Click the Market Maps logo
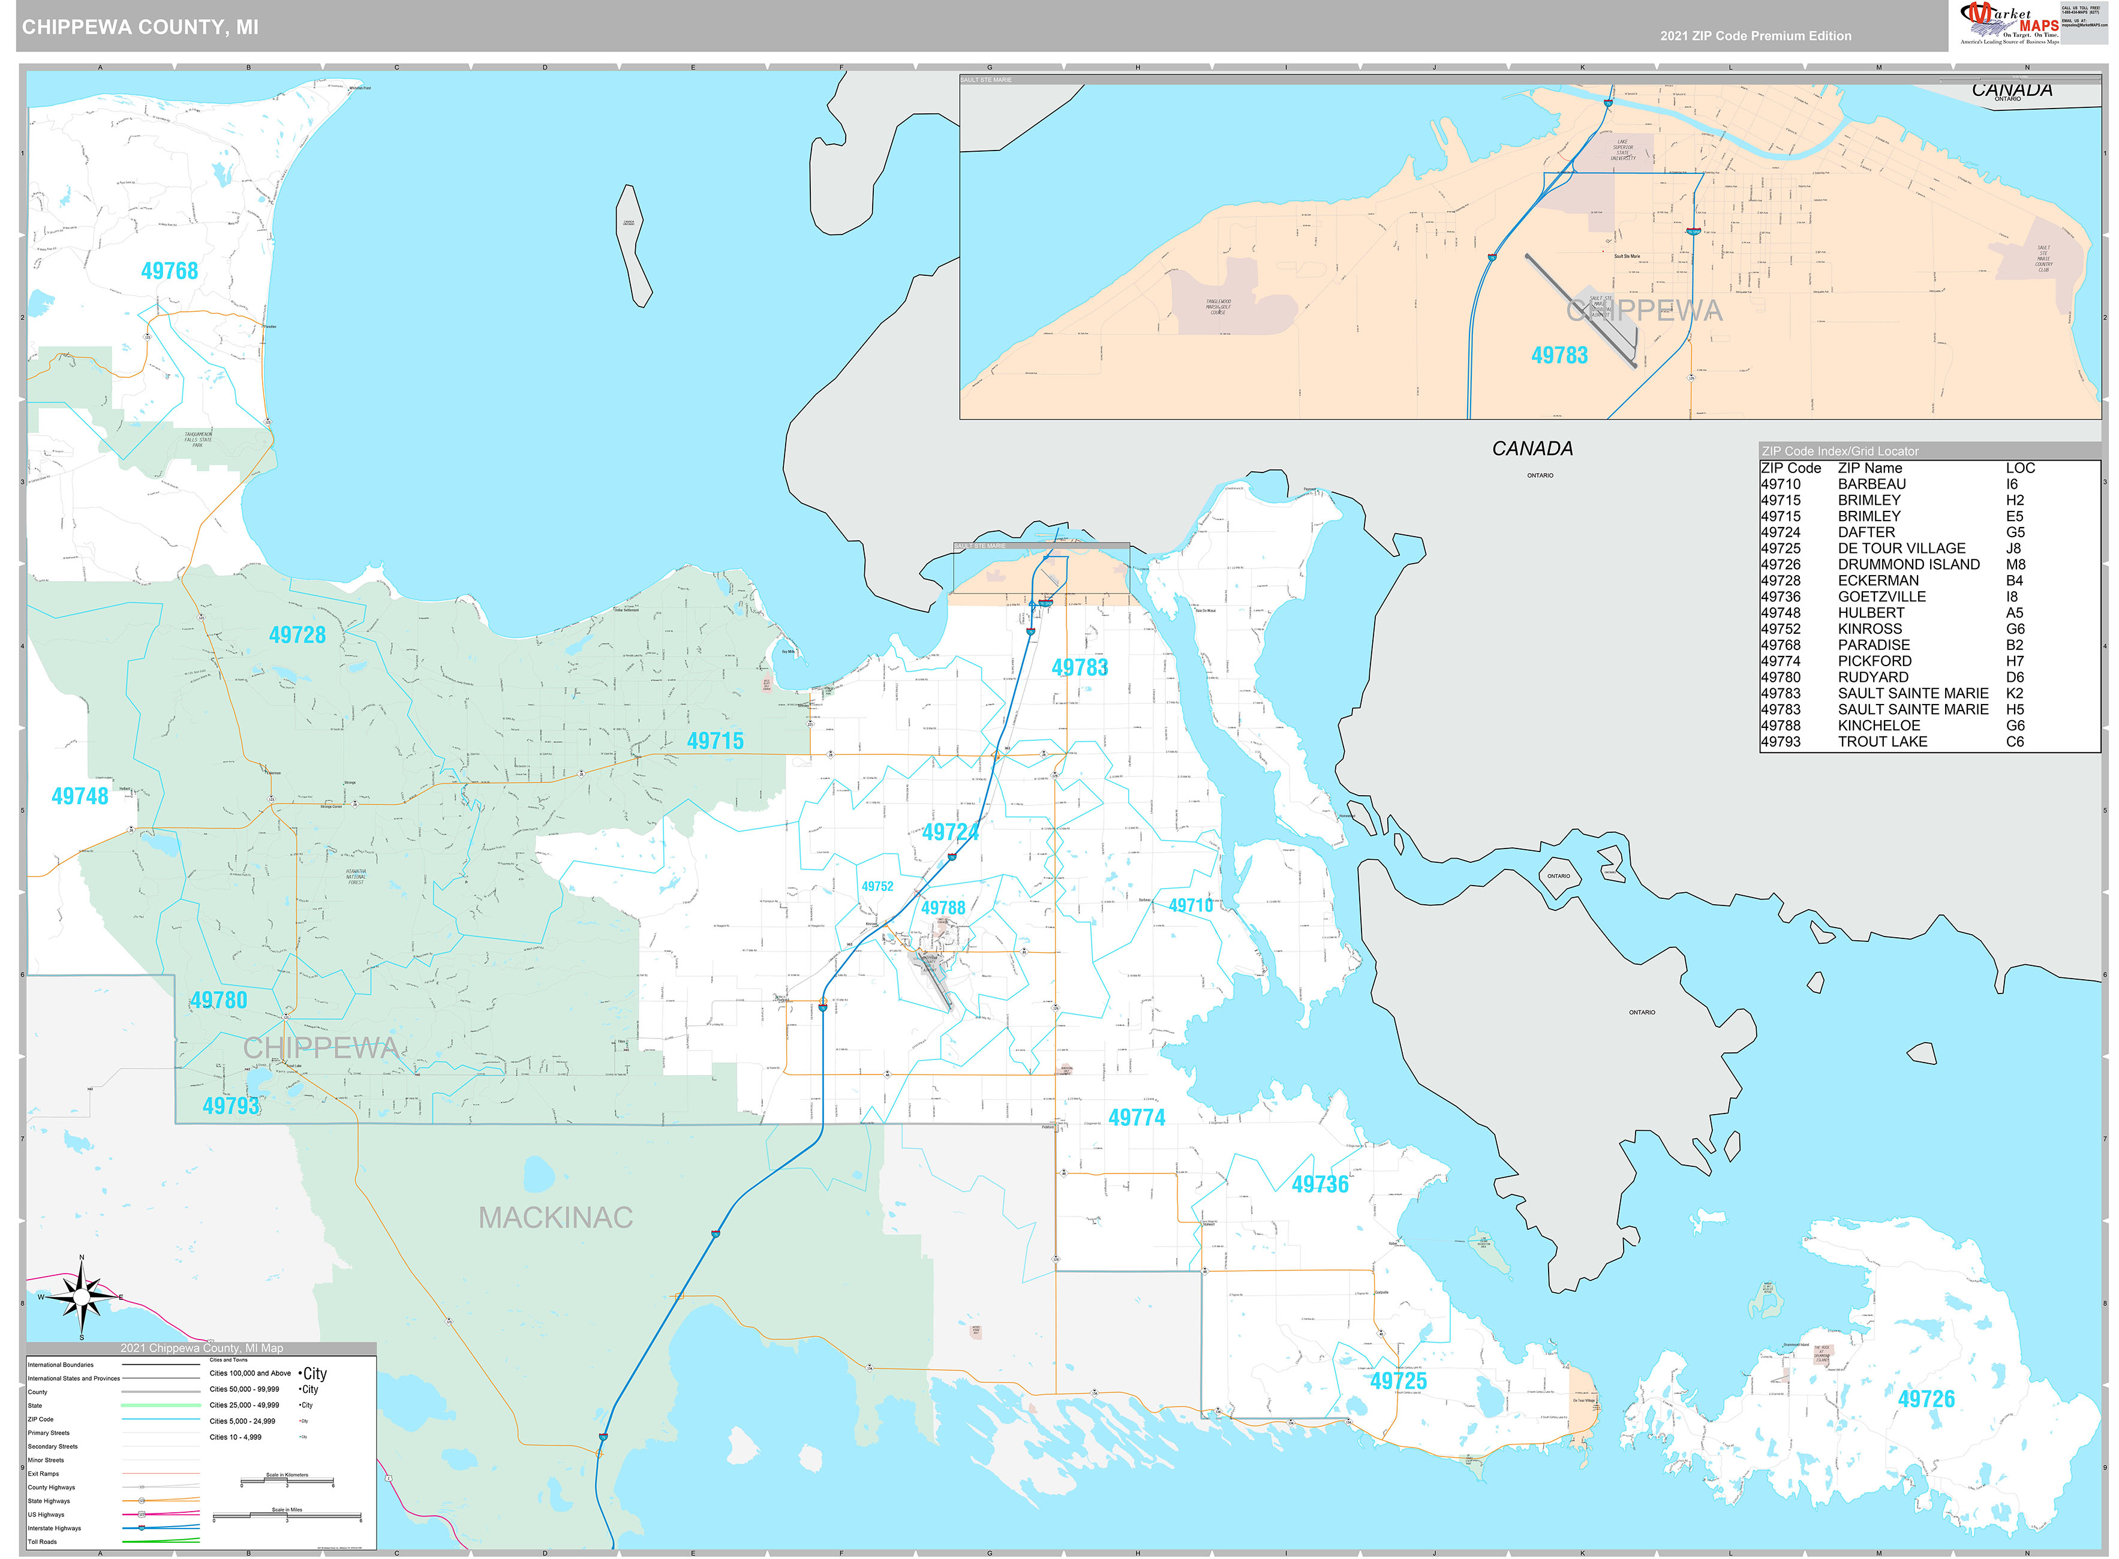 pos(2009,23)
